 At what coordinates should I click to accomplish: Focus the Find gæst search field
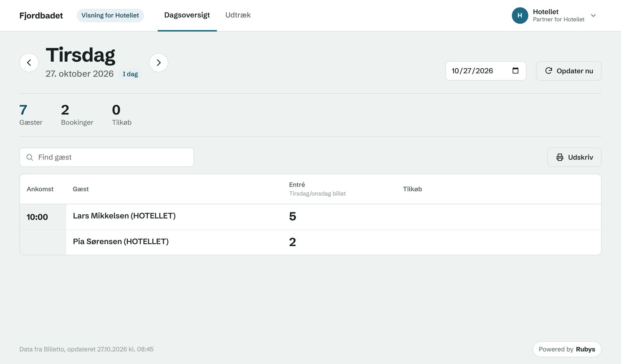(107, 157)
